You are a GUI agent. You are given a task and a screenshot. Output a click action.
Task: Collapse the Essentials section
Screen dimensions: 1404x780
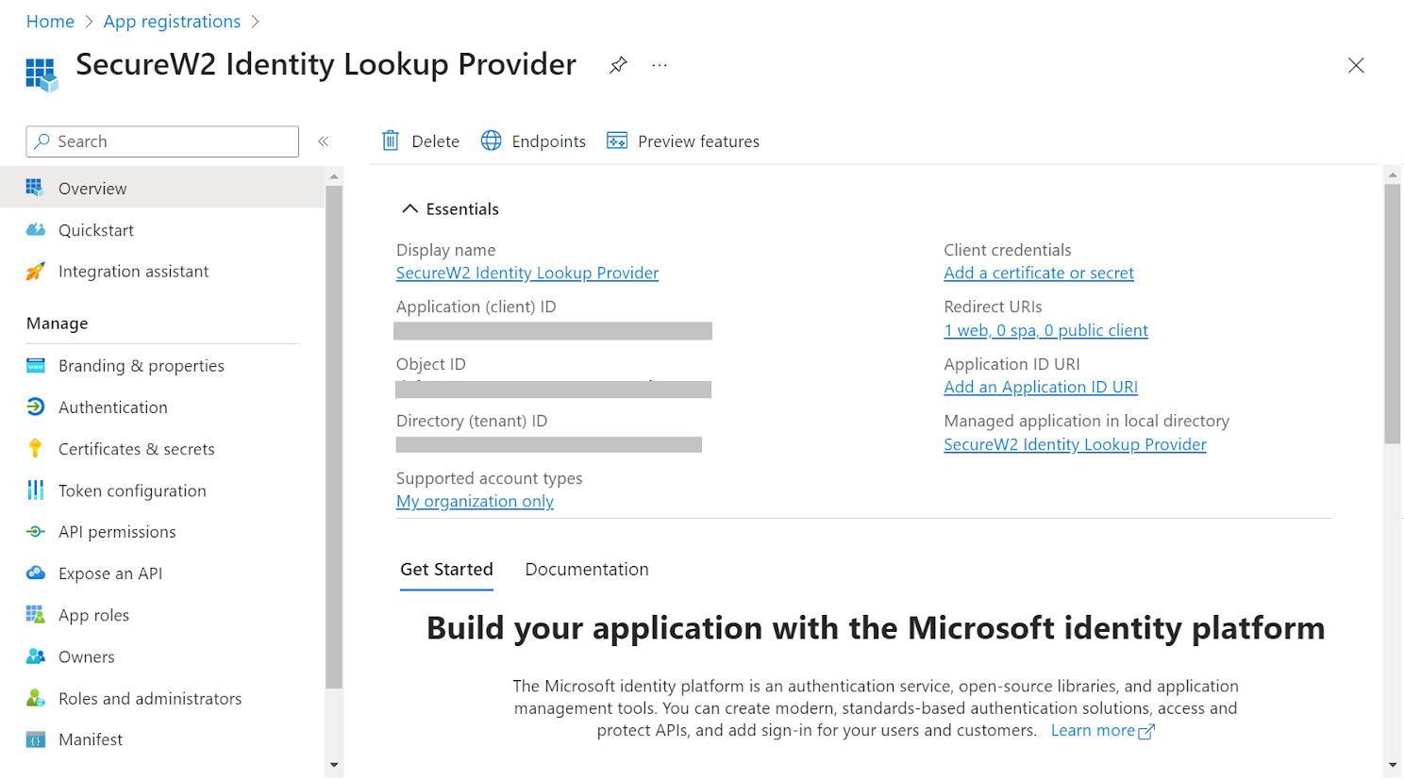(x=410, y=209)
